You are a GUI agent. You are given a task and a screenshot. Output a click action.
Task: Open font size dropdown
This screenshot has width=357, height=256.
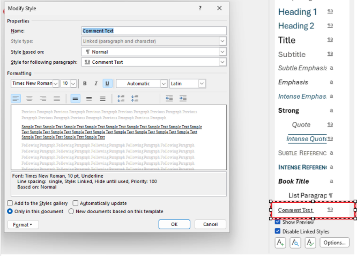73,84
